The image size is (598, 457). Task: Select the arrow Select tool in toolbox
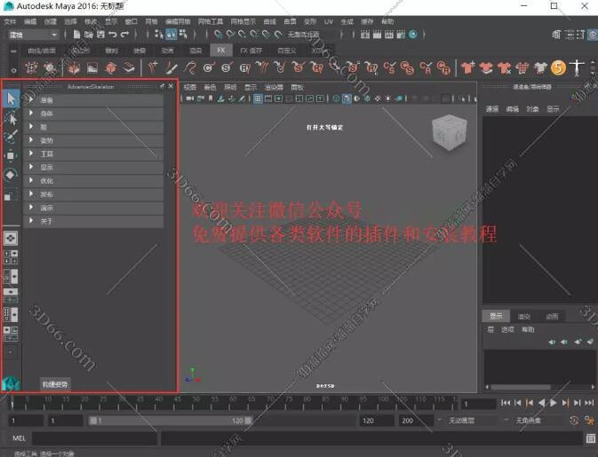(11, 98)
